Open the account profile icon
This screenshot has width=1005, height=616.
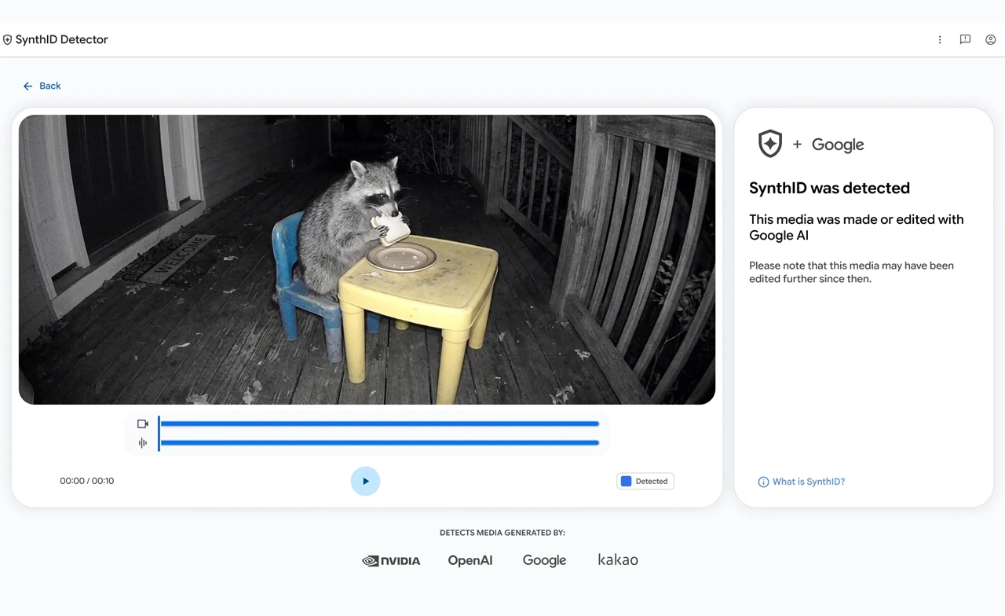pyautogui.click(x=991, y=40)
